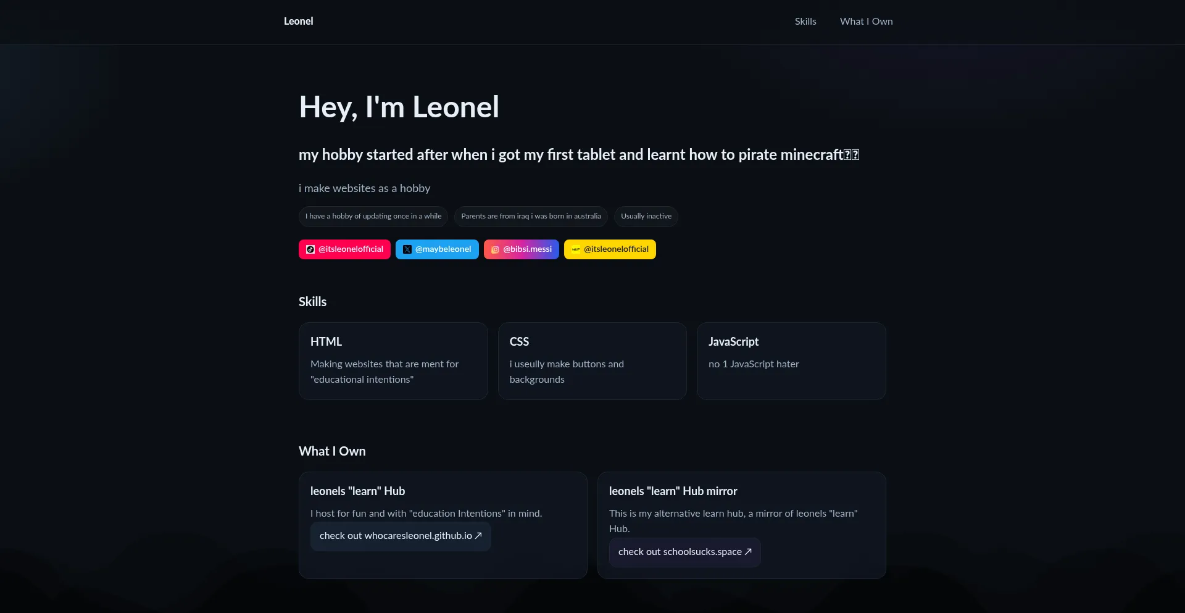Open the Skills navigation link

(805, 22)
